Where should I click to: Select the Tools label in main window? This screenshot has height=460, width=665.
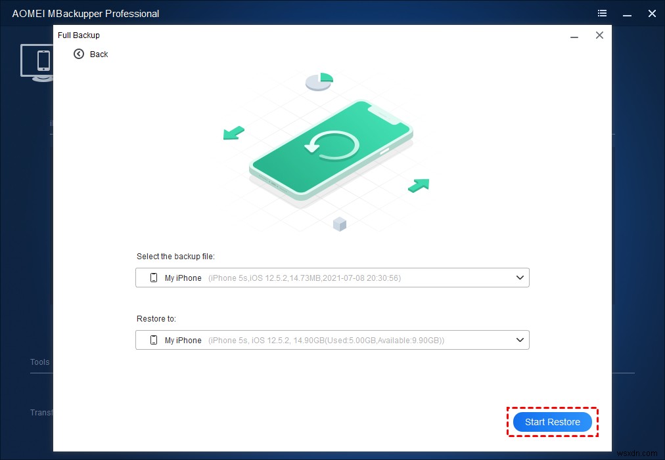click(x=40, y=362)
